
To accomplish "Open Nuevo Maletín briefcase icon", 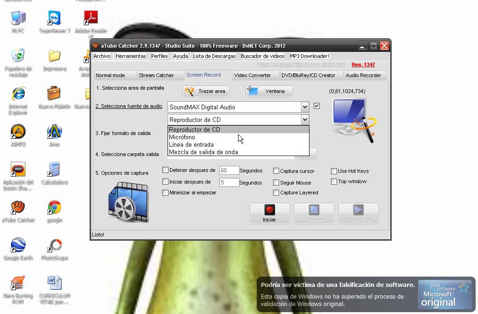I will click(54, 98).
